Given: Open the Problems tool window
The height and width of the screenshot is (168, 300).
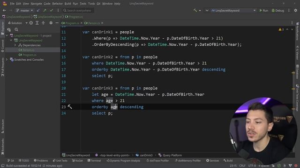Looking at the screenshot, I should click(41, 161).
